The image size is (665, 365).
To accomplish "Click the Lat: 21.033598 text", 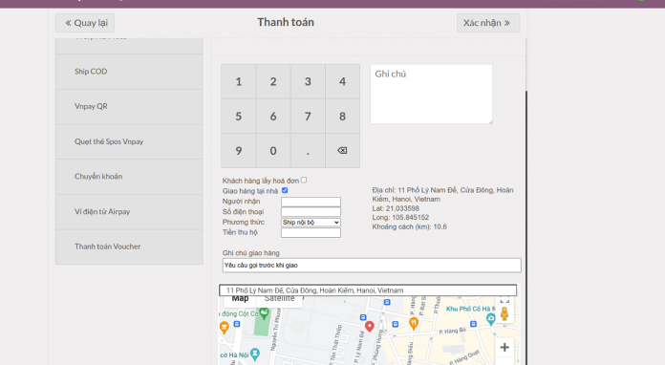I will click(x=396, y=208).
